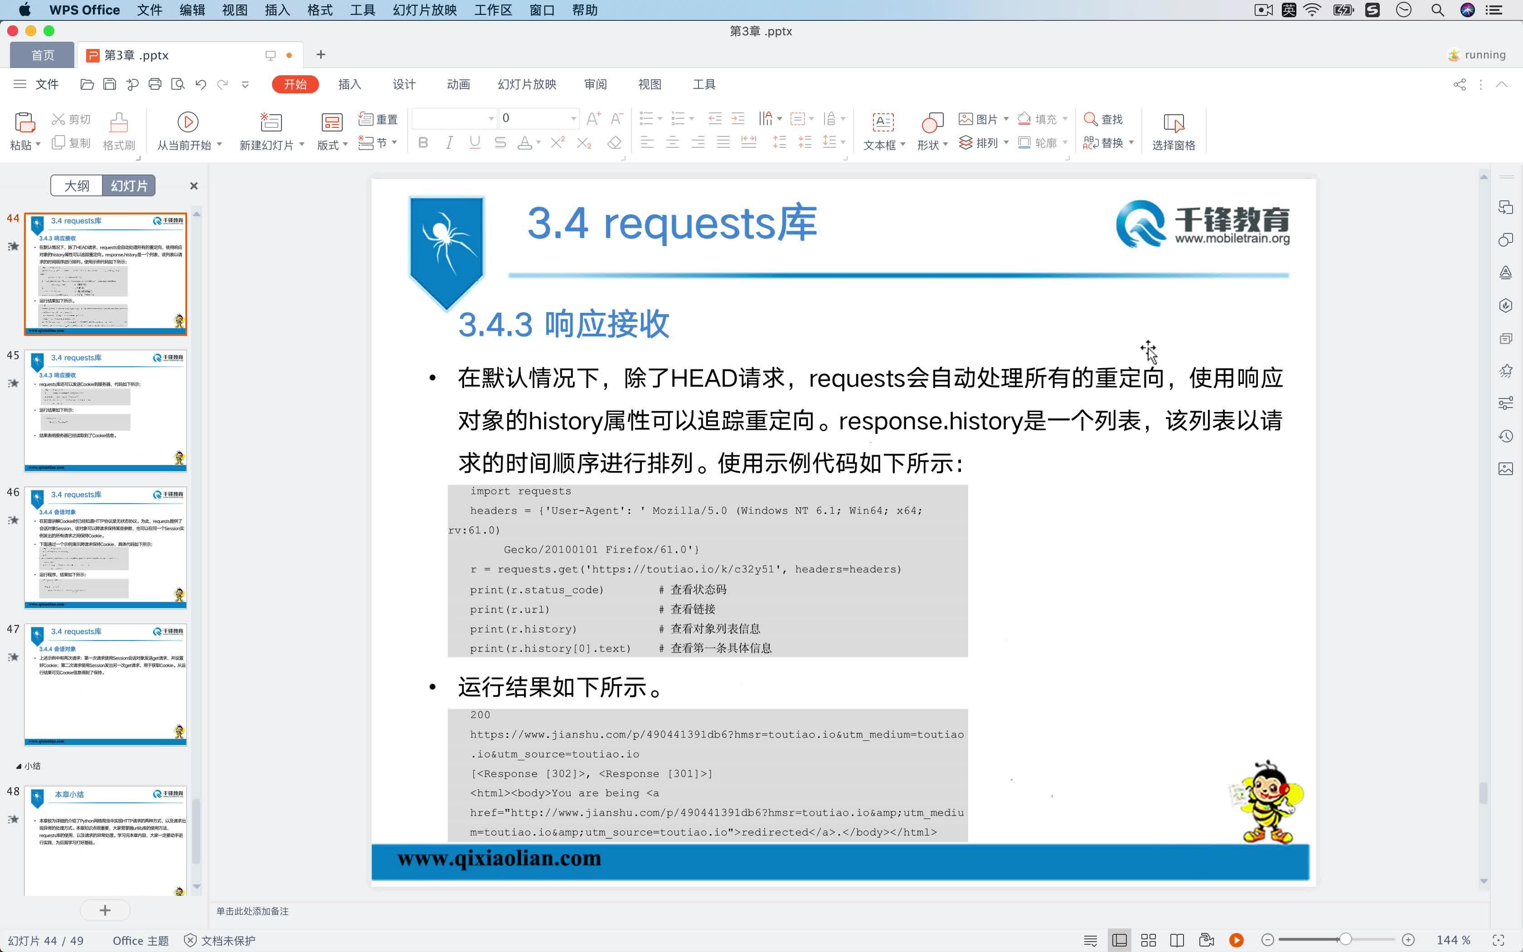Toggle notes pane icon in status bar
Viewport: 1523px width, 952px height.
pyautogui.click(x=1091, y=940)
